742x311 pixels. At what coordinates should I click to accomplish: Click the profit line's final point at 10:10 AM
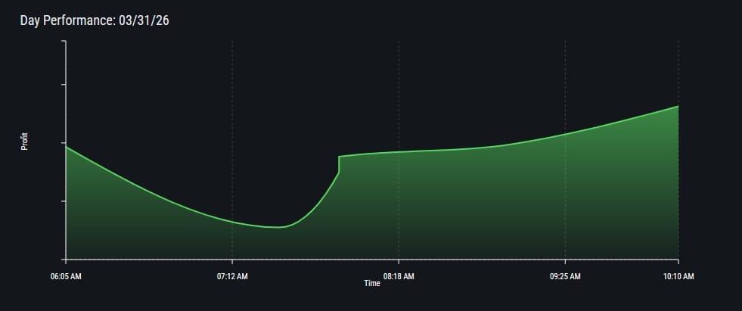(x=678, y=107)
